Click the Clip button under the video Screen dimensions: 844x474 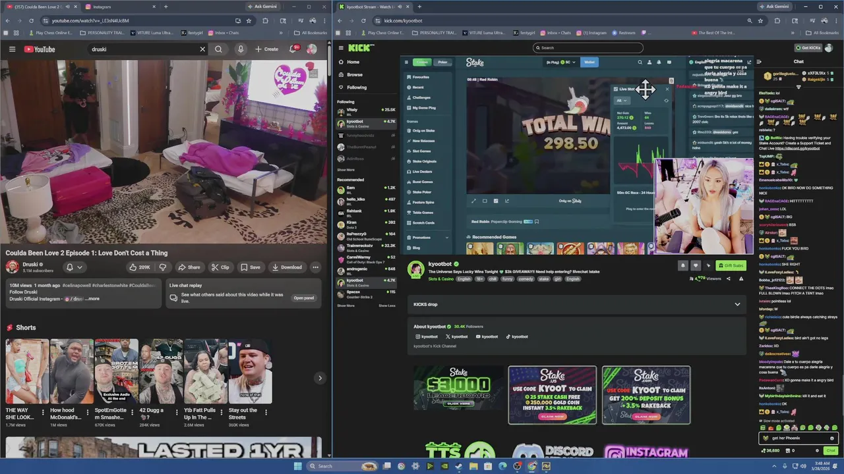[x=220, y=267]
